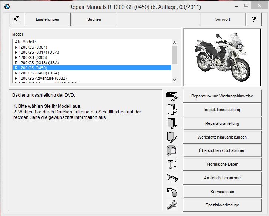Click the Suchen search button
The height and width of the screenshot is (216, 269).
click(94, 19)
